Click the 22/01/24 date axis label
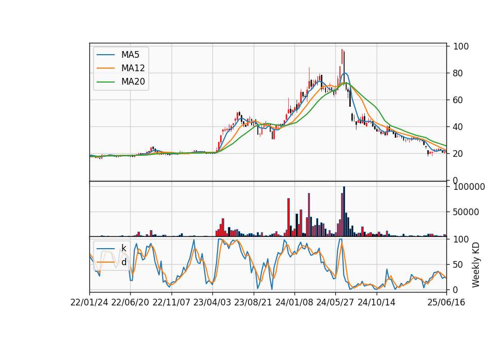Viewport: 496px width, 356px height. coord(89,302)
